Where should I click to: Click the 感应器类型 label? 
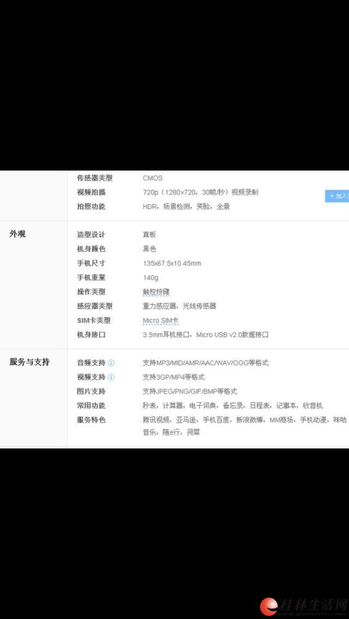tap(94, 306)
